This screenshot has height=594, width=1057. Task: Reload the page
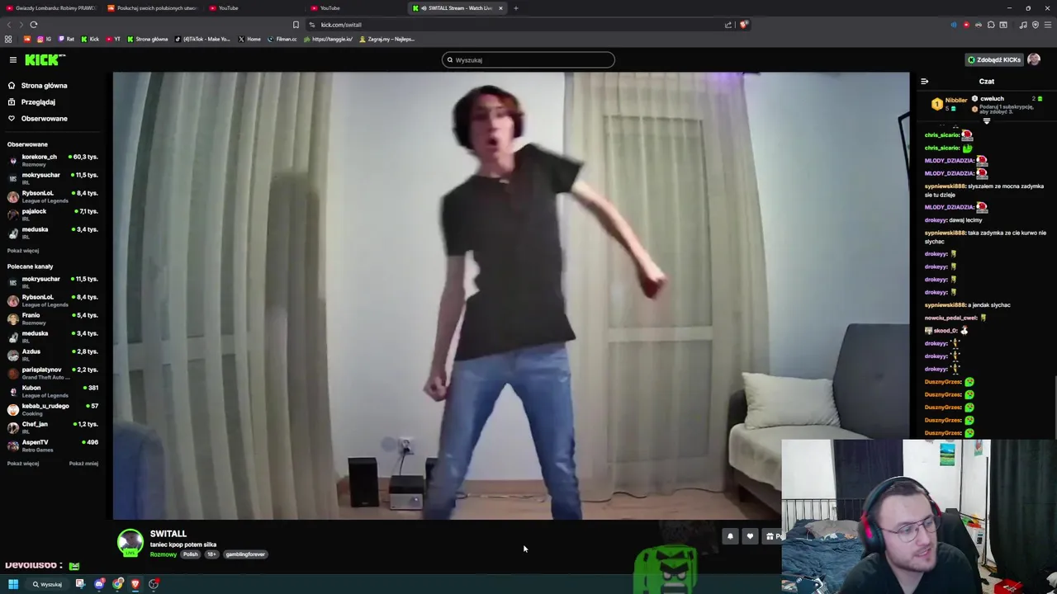coord(34,25)
